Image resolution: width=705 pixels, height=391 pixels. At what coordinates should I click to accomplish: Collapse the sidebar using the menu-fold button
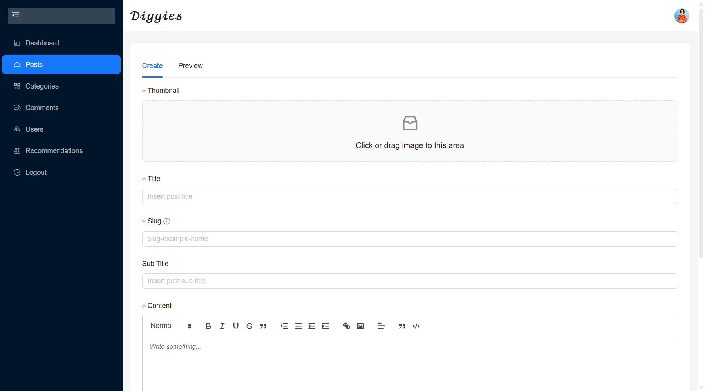16,16
